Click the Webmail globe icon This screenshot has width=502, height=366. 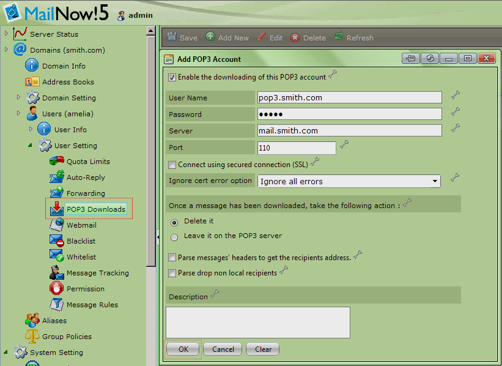(57, 225)
